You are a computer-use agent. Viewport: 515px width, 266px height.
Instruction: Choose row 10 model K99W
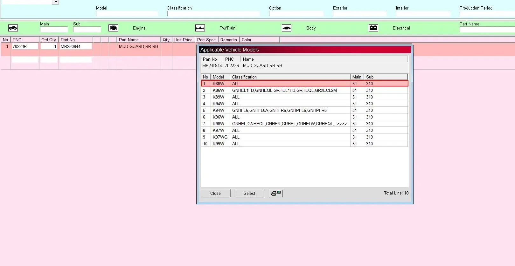coord(219,144)
